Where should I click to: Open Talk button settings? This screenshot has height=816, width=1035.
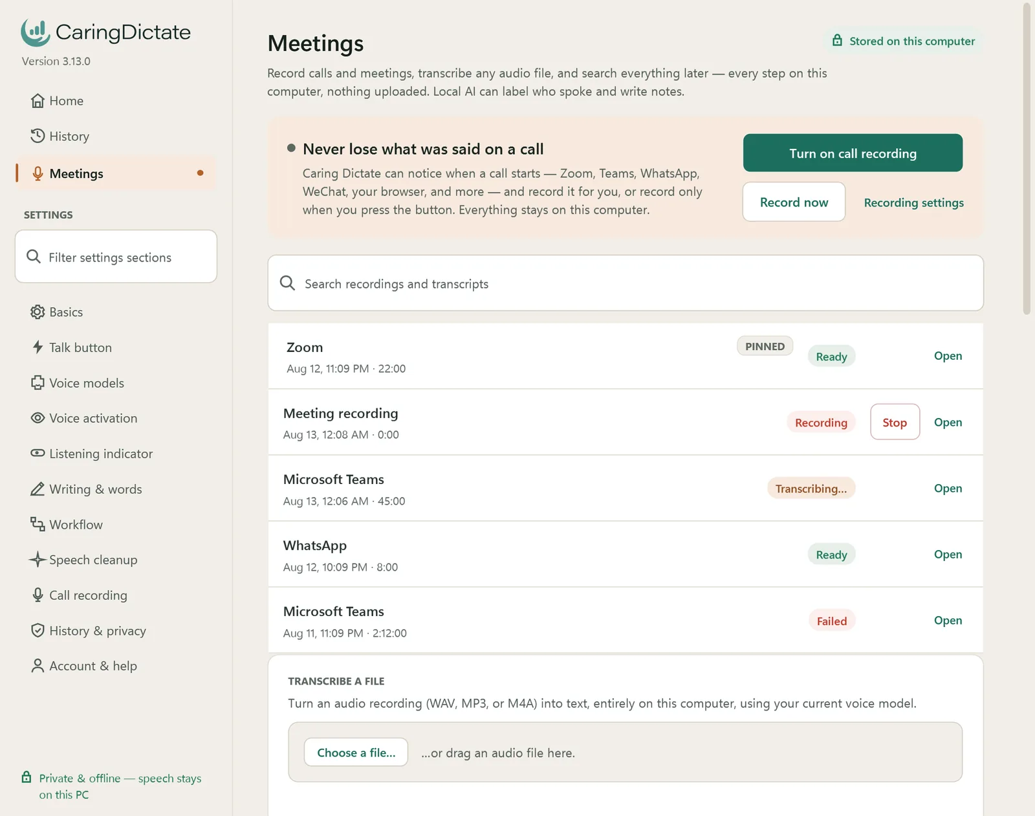(116, 347)
